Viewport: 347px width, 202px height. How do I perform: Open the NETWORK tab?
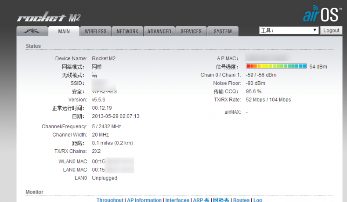point(127,32)
